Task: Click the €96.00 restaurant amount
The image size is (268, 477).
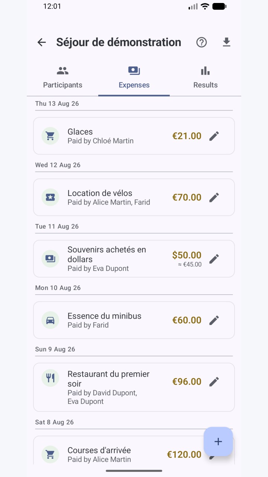Action: (x=187, y=382)
